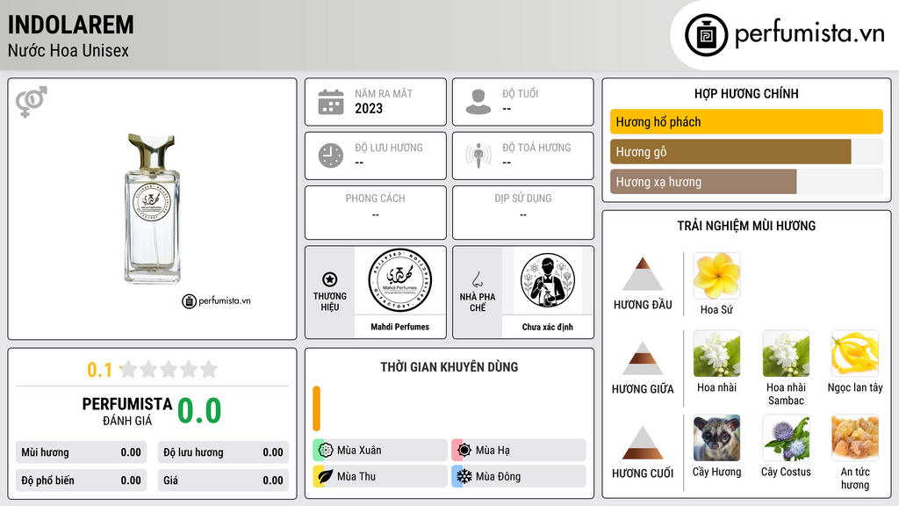Click the Nước Hoa Unisex subtitle

tap(68, 50)
